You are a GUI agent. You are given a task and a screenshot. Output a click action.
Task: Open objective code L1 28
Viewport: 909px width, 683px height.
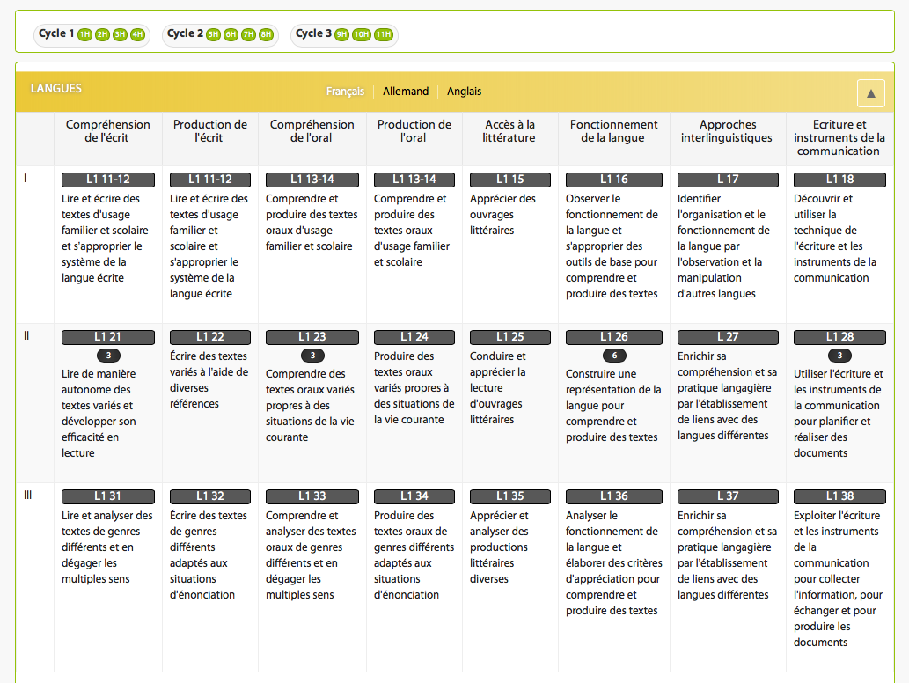(x=839, y=337)
